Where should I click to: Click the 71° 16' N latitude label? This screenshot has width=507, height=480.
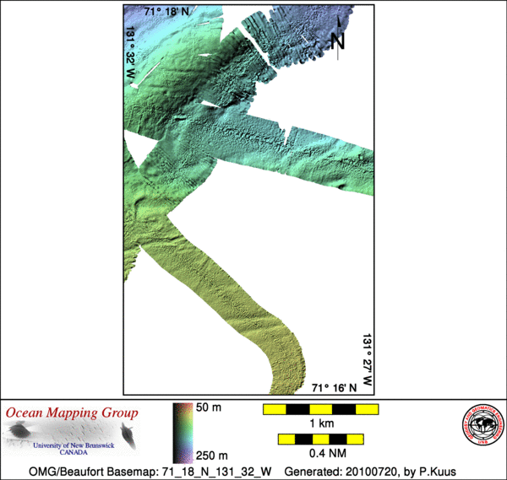pos(335,388)
